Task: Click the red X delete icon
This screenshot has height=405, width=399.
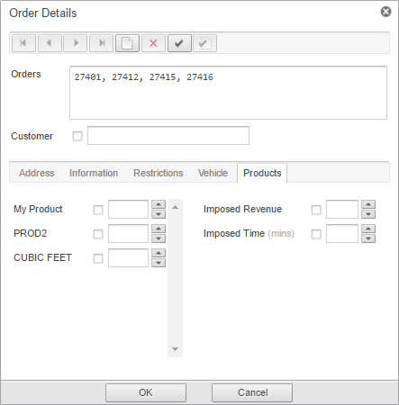Action: click(x=153, y=43)
